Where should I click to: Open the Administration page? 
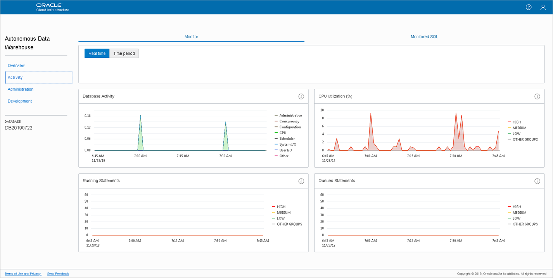pyautogui.click(x=21, y=89)
